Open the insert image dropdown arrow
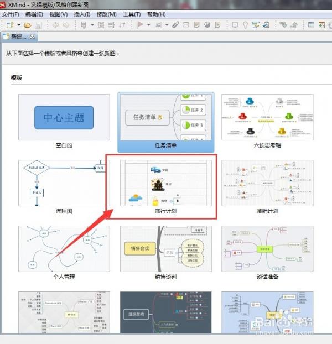Image resolution: width=332 pixels, height=344 pixels. (167, 25)
